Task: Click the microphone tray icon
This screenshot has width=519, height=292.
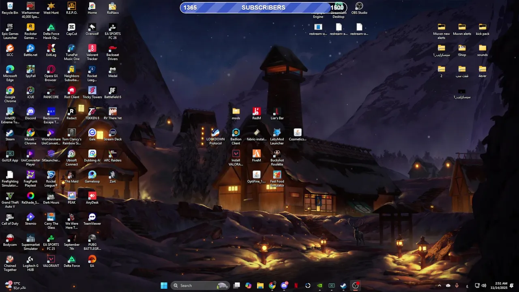Action: (x=457, y=286)
